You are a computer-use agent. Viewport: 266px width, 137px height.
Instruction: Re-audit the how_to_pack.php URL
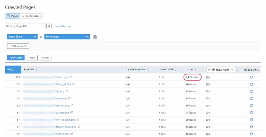252,120
